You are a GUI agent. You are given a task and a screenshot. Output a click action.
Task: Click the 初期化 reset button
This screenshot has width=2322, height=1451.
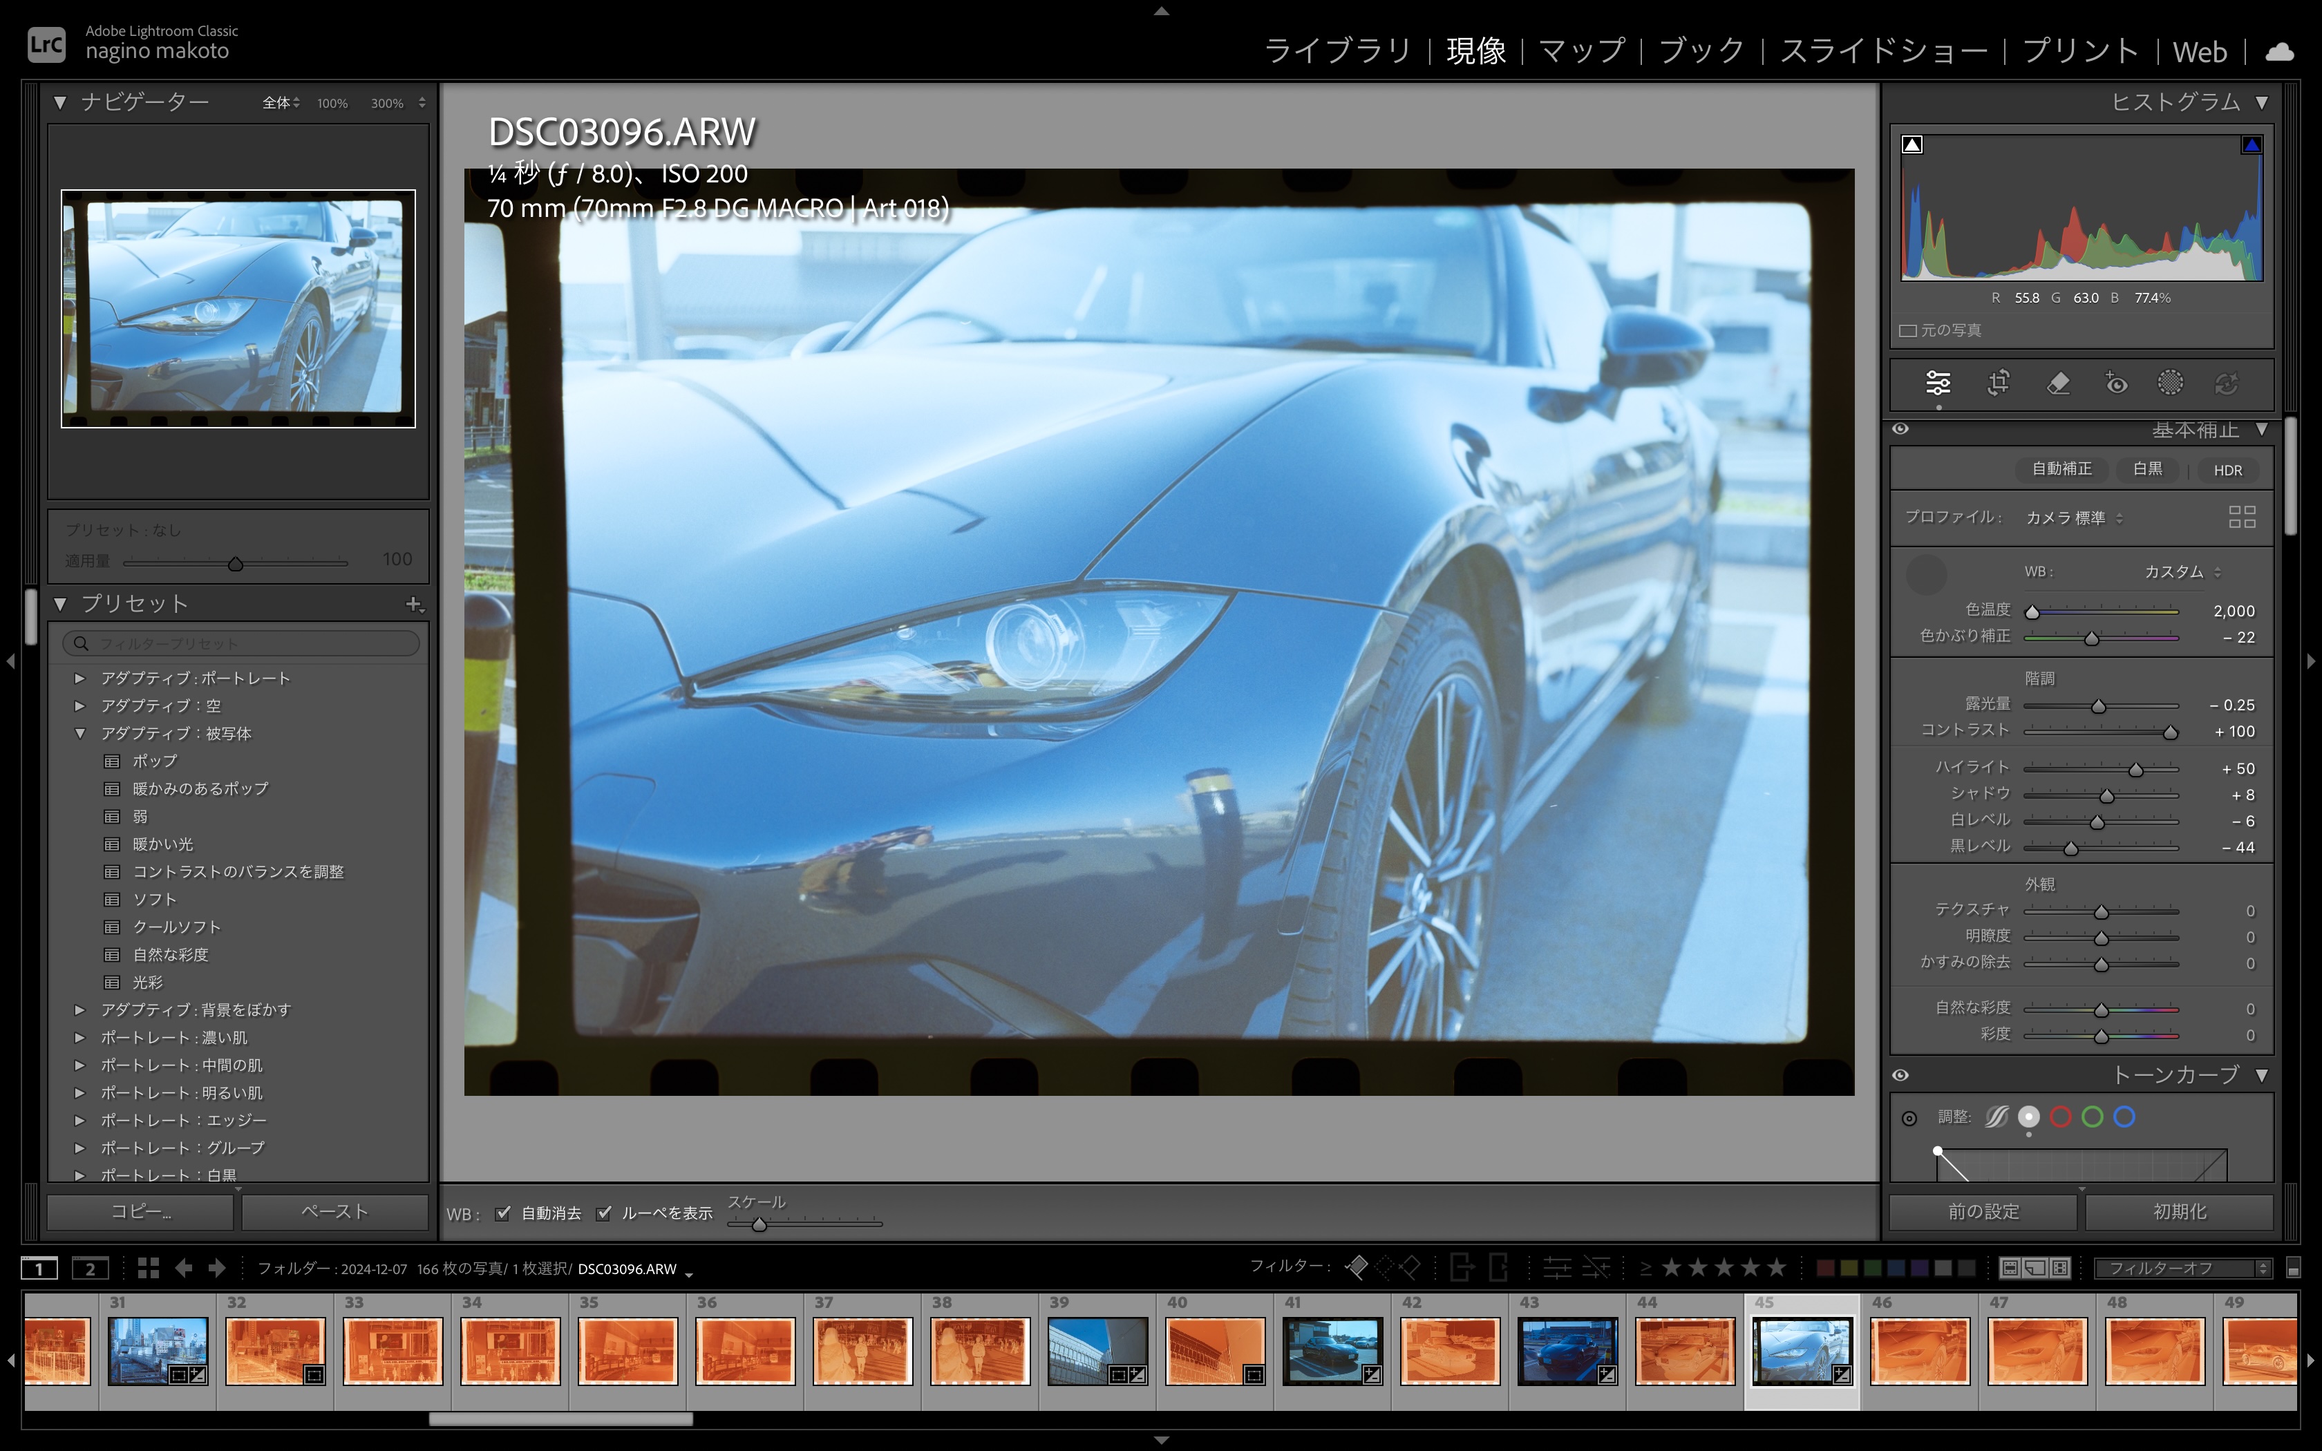(x=2179, y=1211)
